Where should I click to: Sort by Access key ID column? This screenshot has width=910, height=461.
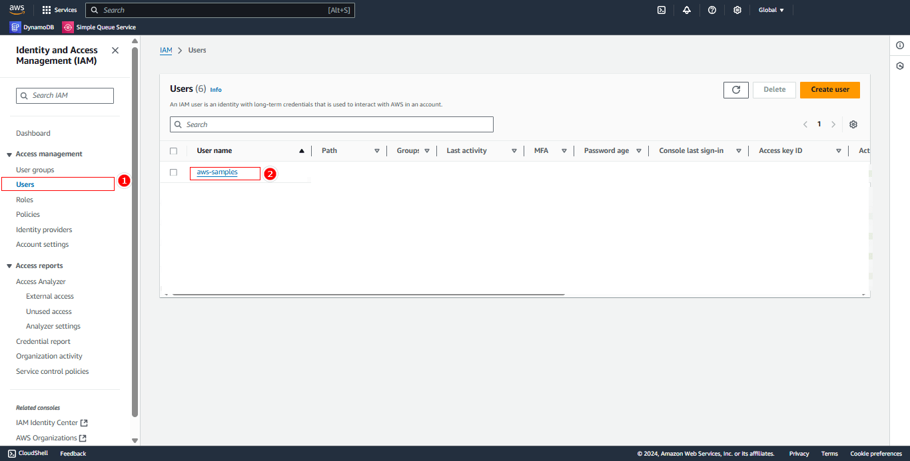839,151
